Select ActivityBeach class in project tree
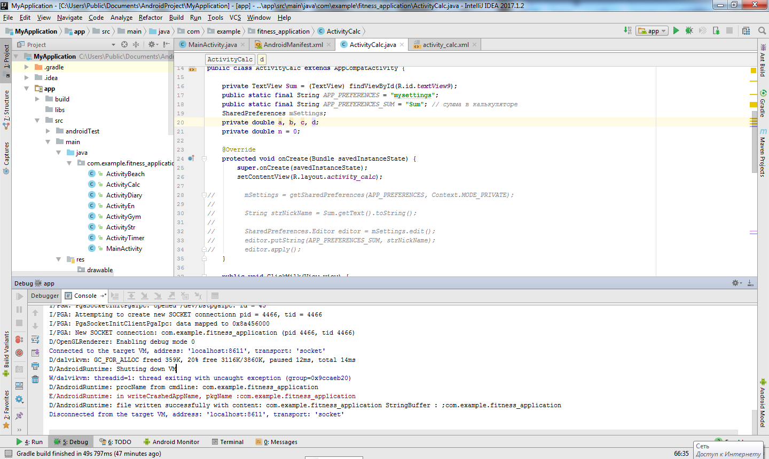 coord(125,174)
